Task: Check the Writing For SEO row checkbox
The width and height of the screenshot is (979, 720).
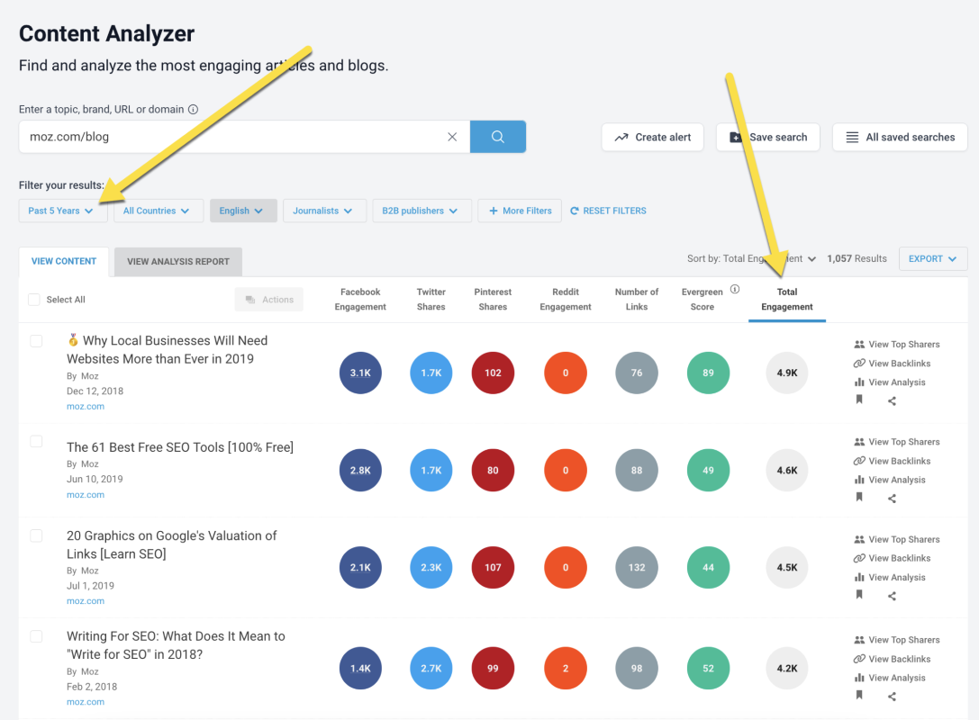Action: [x=36, y=635]
